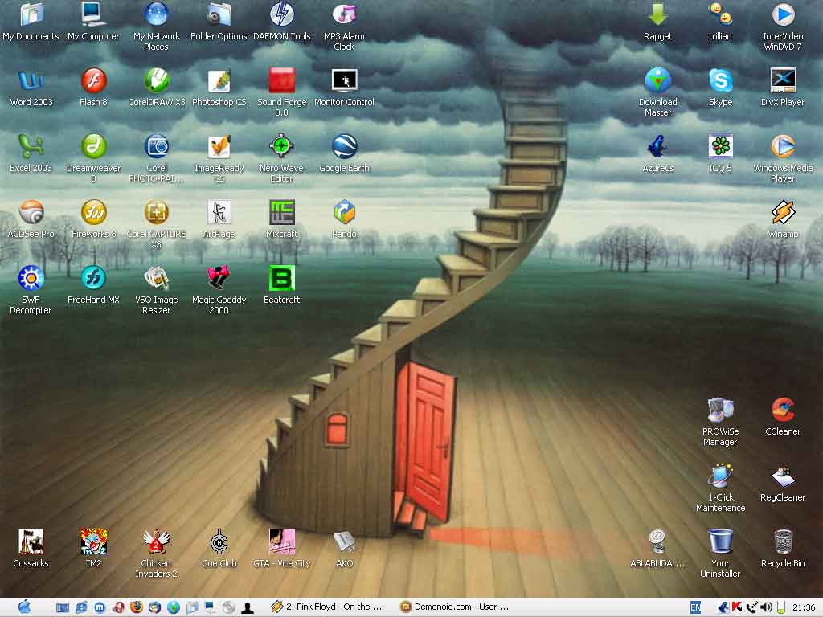The height and width of the screenshot is (617, 823).
Task: Launch the RegCleaner icon
Action: pos(783,476)
